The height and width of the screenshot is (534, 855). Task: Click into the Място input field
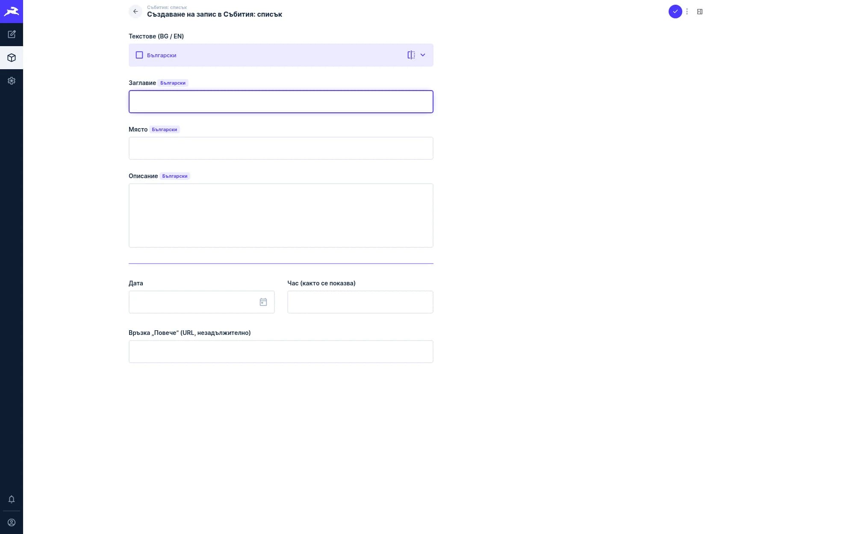281,148
